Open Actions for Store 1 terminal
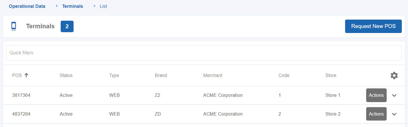408x127 pixels. coord(376,95)
